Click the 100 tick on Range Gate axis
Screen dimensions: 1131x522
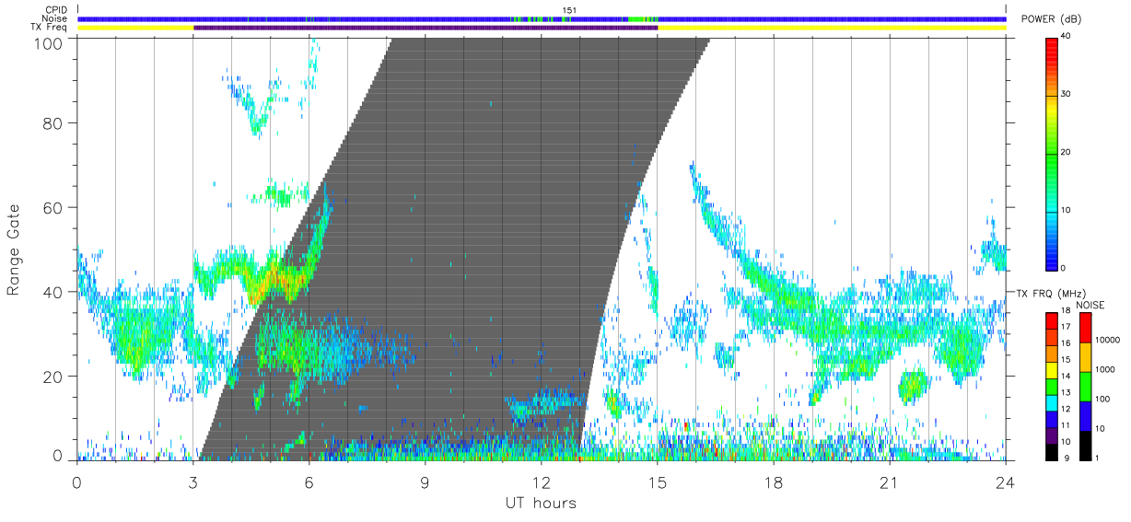(x=50, y=42)
